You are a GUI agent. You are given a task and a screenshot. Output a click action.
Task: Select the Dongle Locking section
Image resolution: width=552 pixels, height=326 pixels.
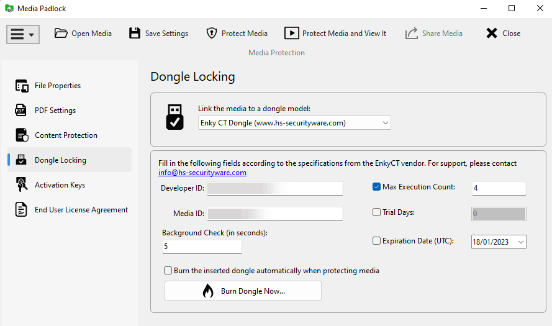[x=70, y=160]
